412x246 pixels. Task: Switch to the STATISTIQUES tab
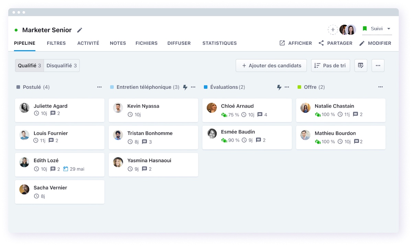pyautogui.click(x=219, y=43)
